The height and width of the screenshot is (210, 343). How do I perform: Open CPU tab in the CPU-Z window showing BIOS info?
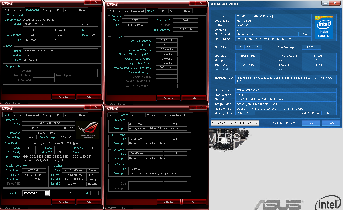(8, 10)
